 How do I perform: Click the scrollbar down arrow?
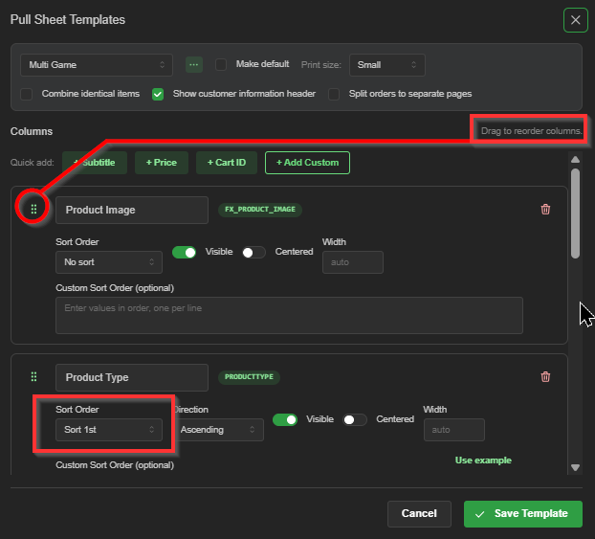575,467
